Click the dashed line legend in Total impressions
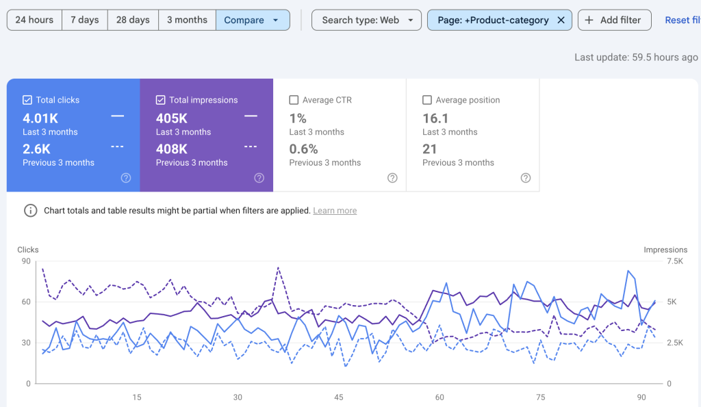Screen dimensions: 701x407 [x=251, y=146]
